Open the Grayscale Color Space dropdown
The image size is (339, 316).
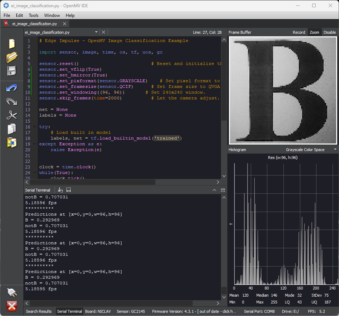[x=335, y=149]
